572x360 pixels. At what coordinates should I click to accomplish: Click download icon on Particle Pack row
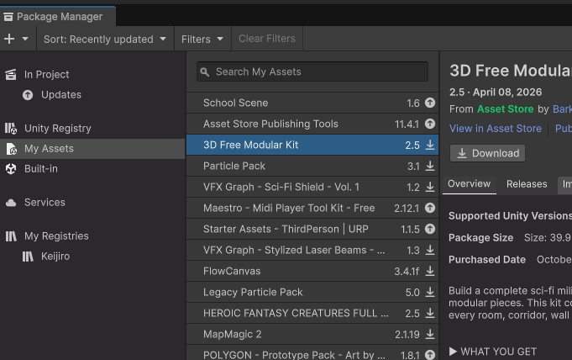[430, 166]
